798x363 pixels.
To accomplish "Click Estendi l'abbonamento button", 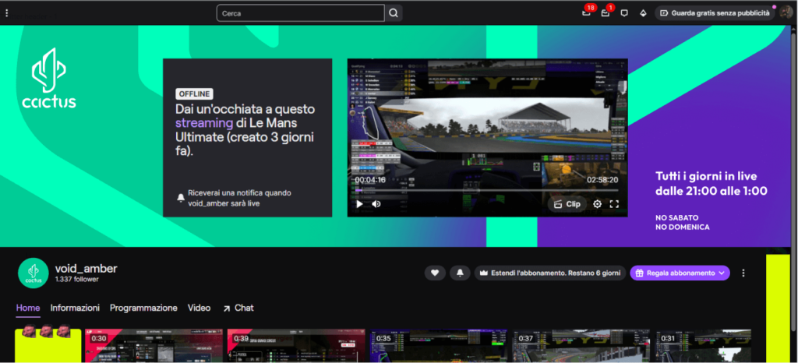I will tap(550, 273).
